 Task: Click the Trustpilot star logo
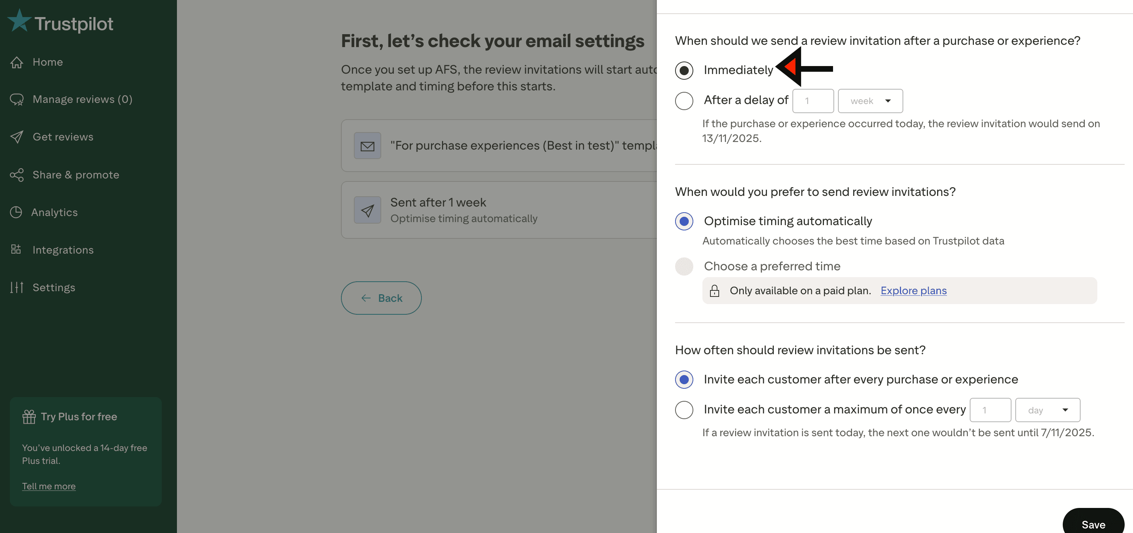point(19,20)
